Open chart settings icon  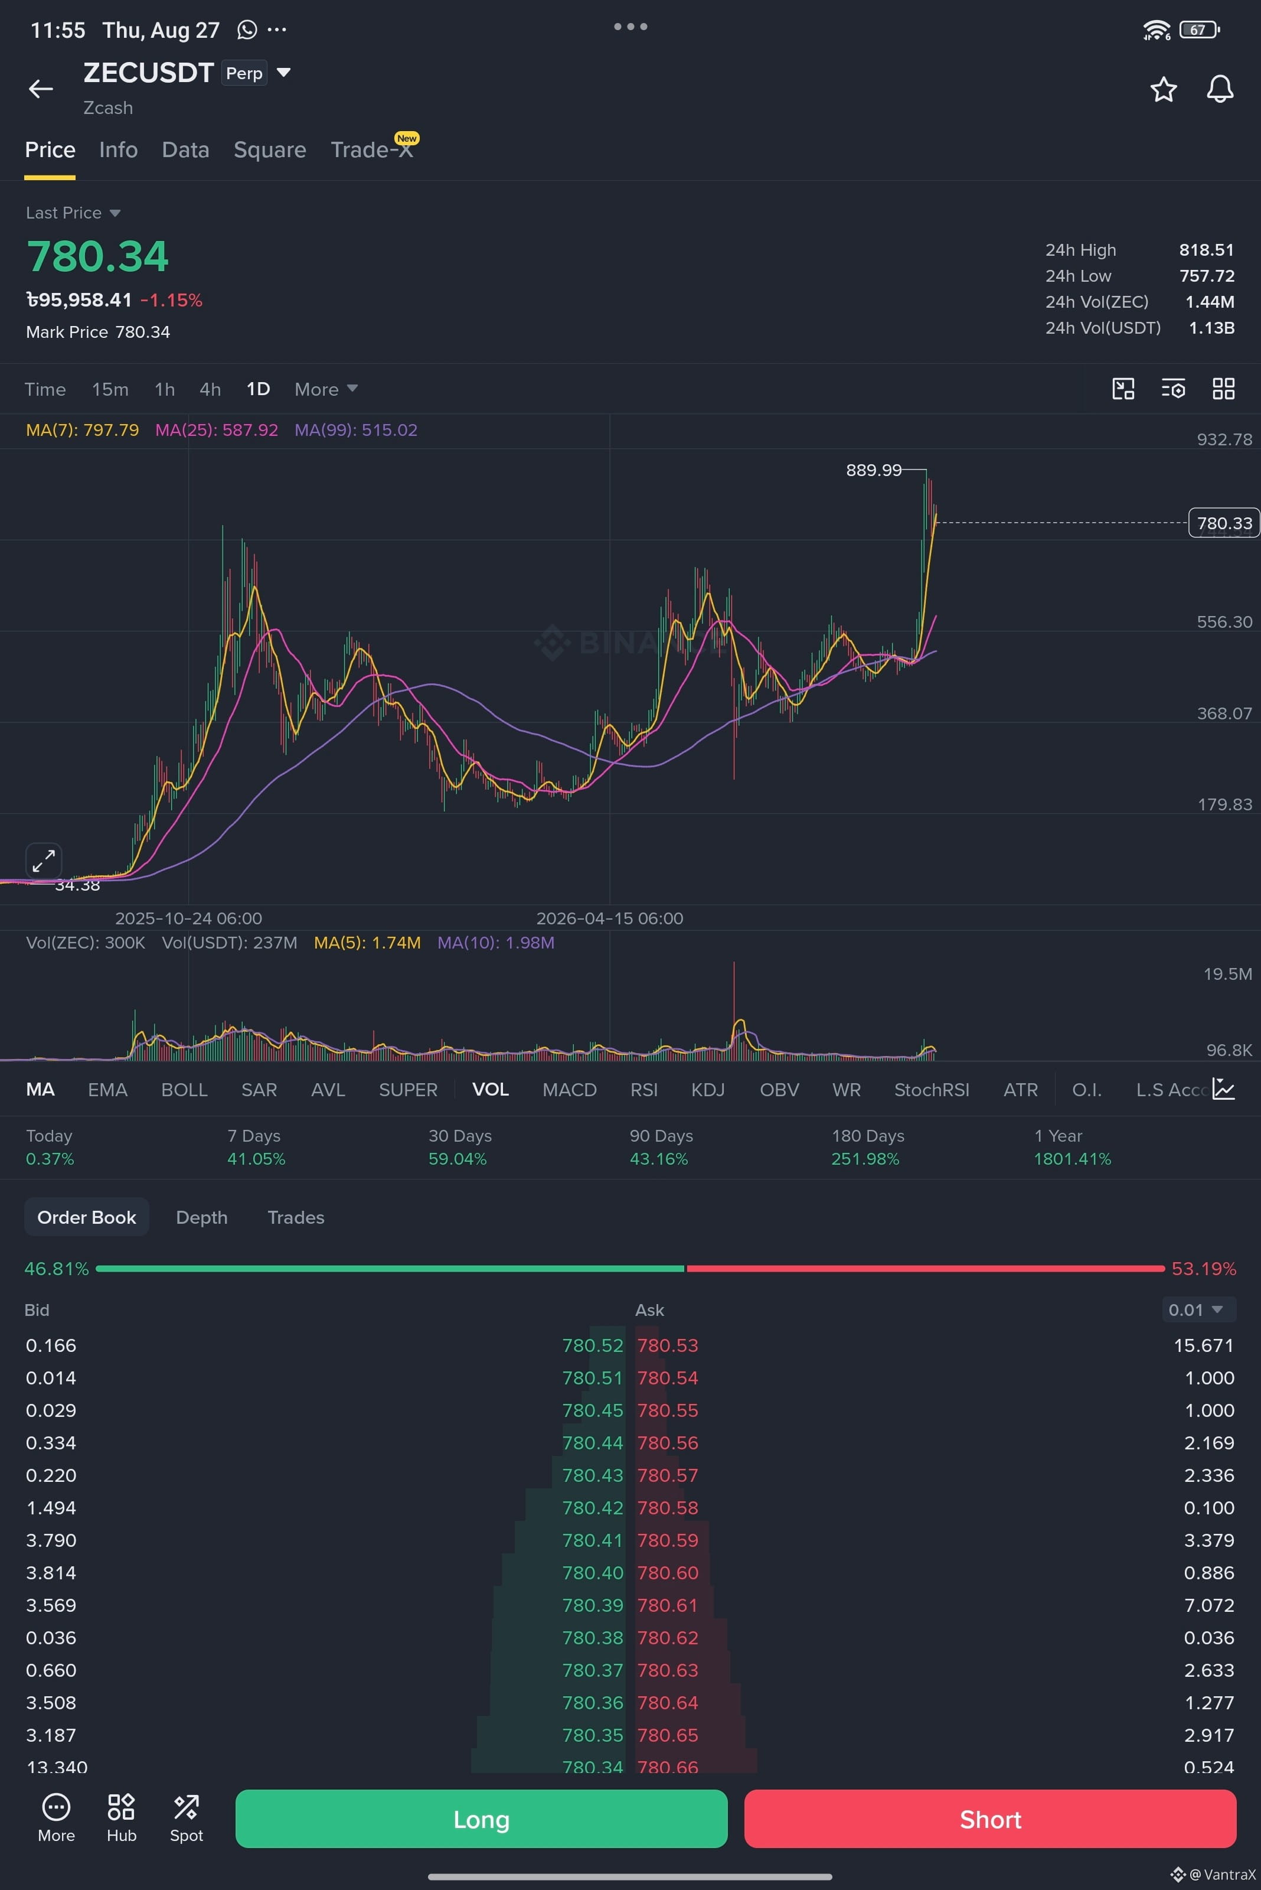click(1174, 389)
